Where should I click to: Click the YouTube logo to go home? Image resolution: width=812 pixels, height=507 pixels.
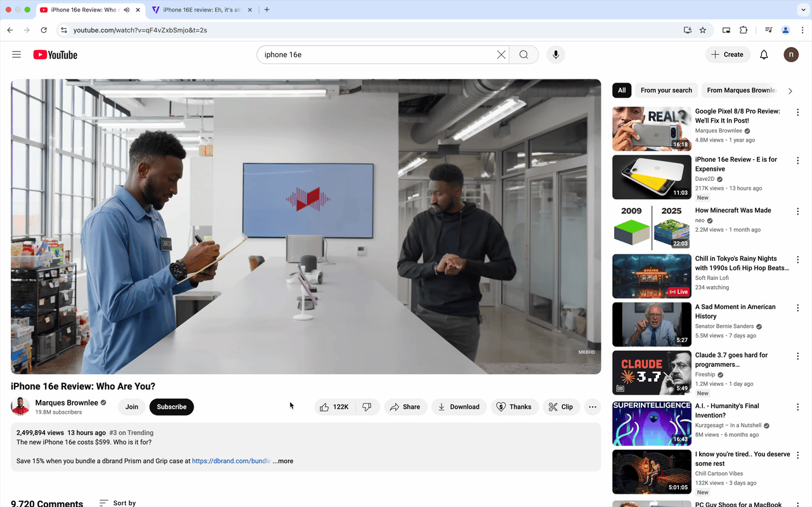pos(55,55)
